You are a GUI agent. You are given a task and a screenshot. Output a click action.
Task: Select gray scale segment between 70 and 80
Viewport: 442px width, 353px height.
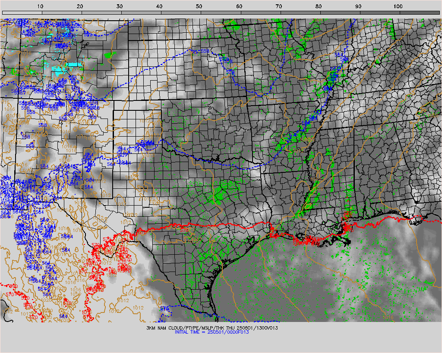tap(300, 12)
